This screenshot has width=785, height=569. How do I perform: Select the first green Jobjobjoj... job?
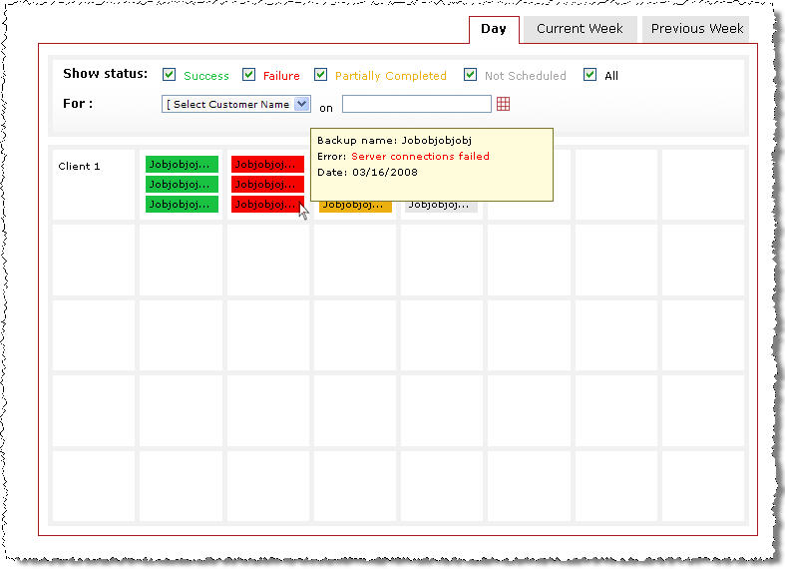[182, 165]
